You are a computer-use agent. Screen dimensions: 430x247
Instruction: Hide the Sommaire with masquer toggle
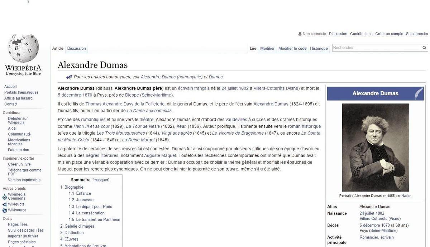point(101,180)
